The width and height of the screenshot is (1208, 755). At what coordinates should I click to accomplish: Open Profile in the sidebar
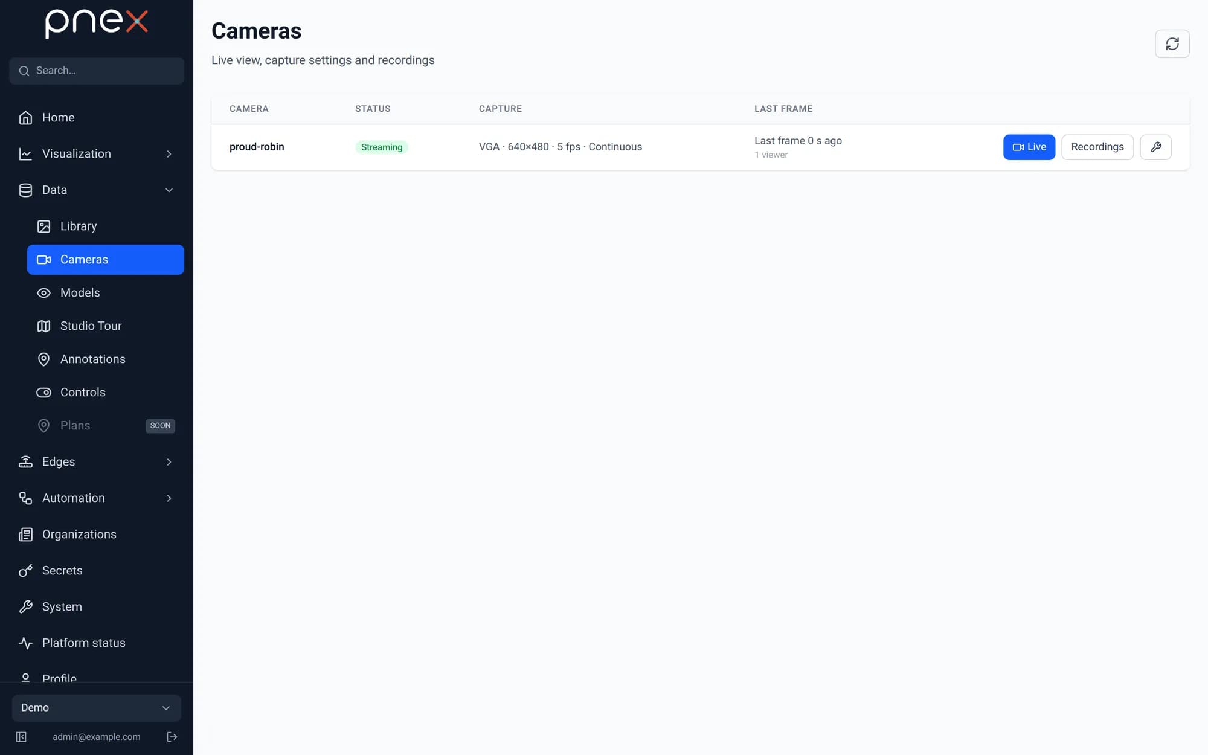coord(97,678)
